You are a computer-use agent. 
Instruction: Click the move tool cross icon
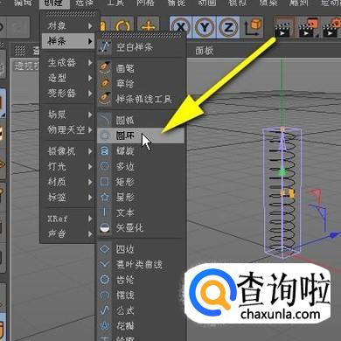click(149, 28)
